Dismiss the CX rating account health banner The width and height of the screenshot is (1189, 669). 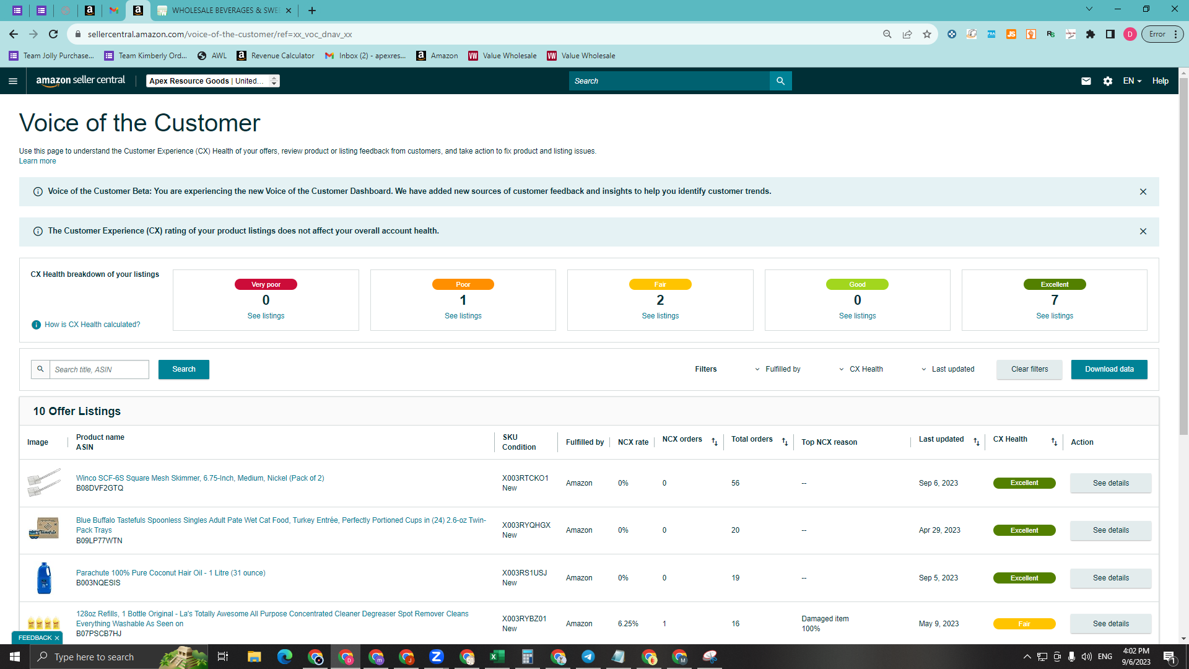1143,232
